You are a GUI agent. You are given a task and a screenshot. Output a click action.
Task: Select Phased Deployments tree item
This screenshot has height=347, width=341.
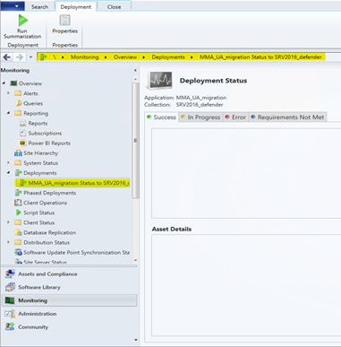49,193
